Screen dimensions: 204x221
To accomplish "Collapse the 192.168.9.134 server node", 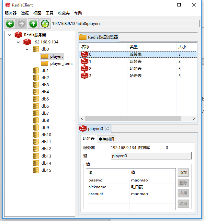I will 18,42.
